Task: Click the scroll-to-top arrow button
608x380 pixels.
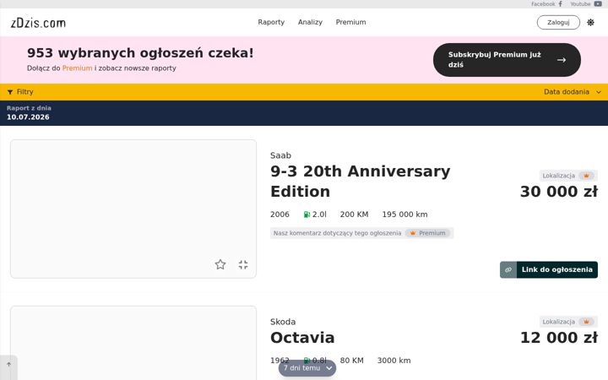Action: [8, 365]
